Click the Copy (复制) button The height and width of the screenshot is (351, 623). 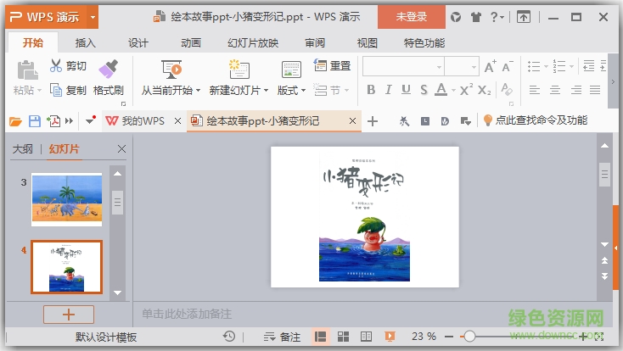(68, 90)
